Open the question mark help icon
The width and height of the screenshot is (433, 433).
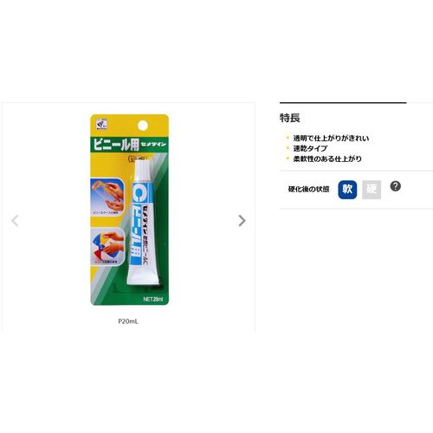pyautogui.click(x=396, y=186)
